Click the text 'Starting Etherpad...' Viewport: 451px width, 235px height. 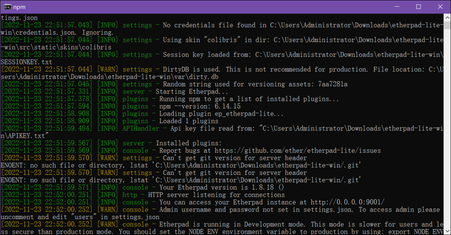[x=192, y=91]
